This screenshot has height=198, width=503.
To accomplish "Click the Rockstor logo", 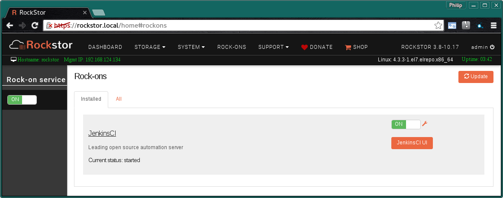I will [x=41, y=45].
